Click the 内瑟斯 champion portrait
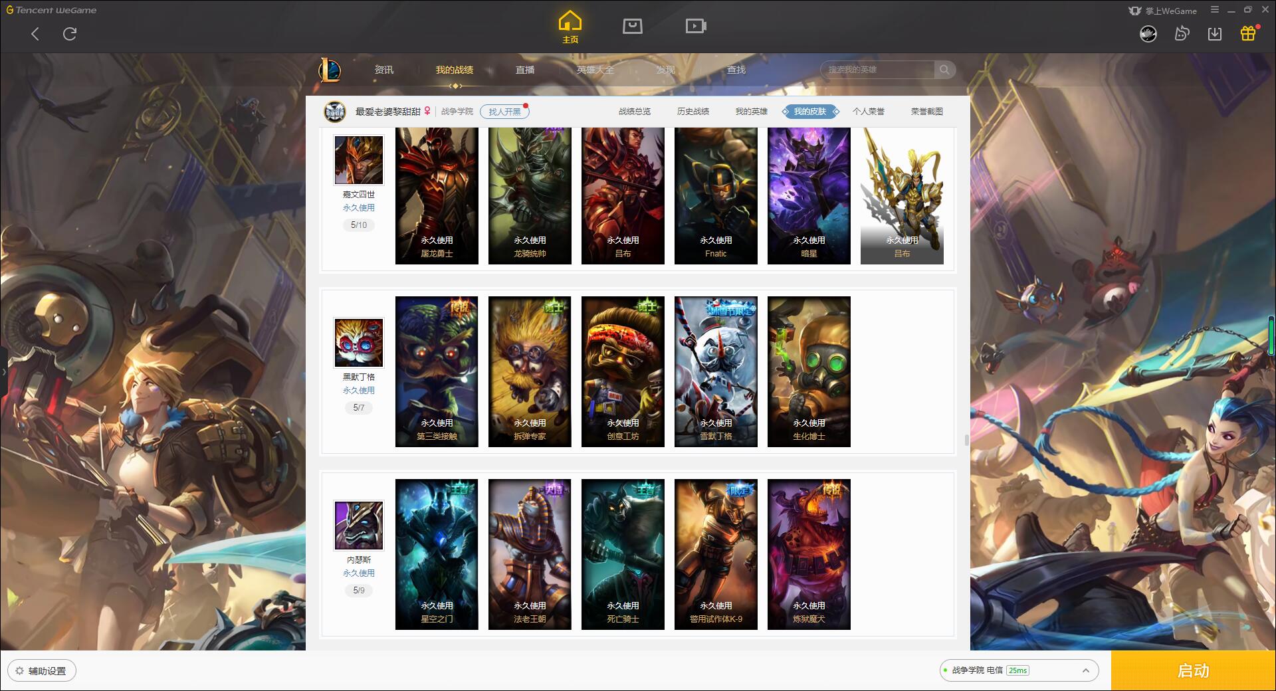The width and height of the screenshot is (1276, 691). coord(359,526)
